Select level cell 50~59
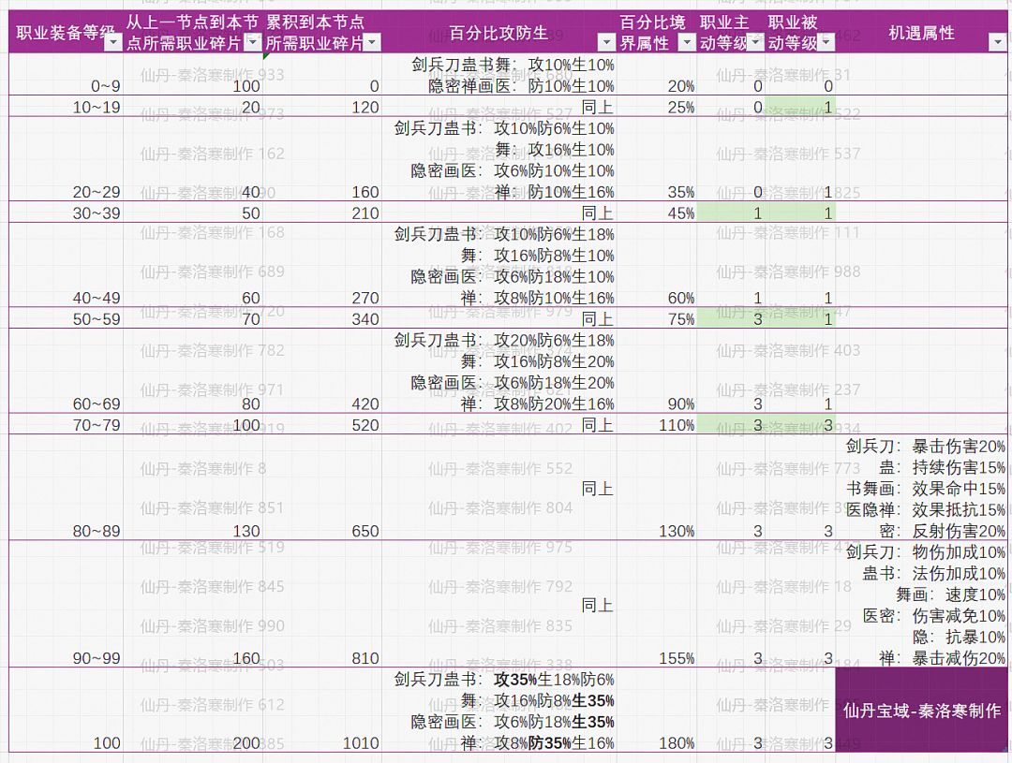This screenshot has height=763, width=1012. [x=66, y=318]
